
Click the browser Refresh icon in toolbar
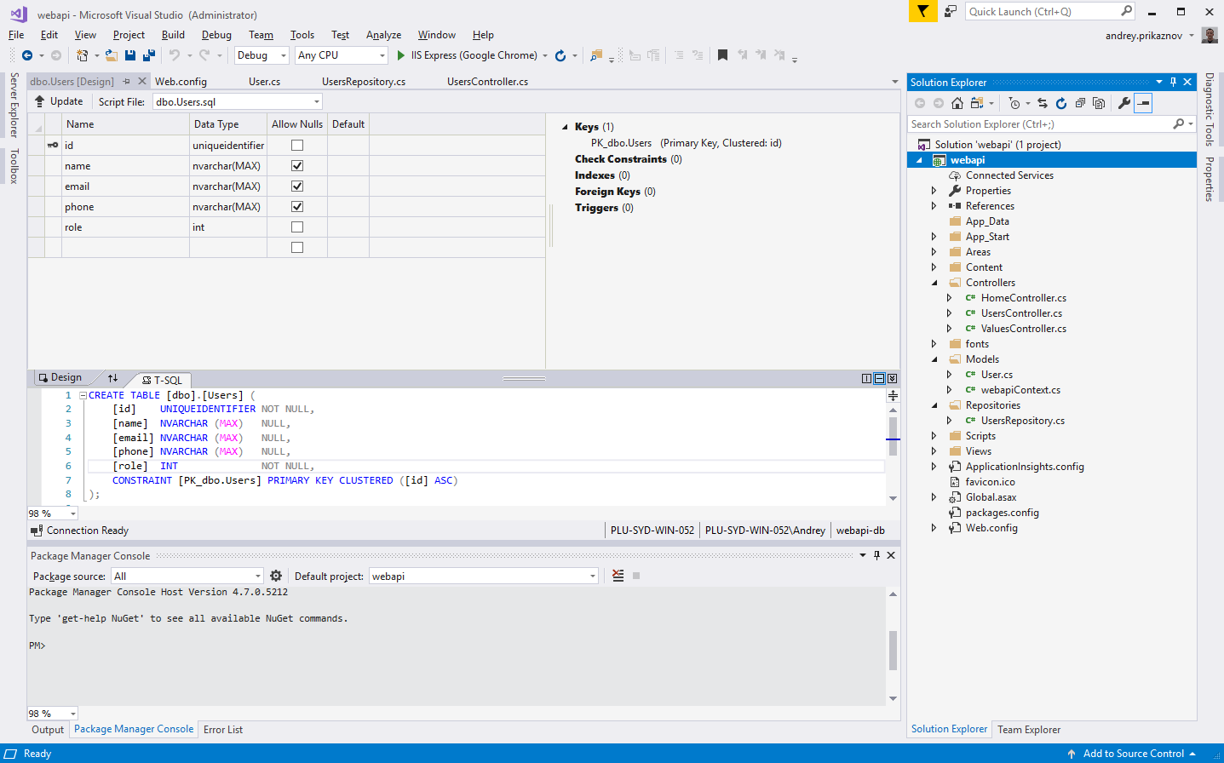(560, 55)
